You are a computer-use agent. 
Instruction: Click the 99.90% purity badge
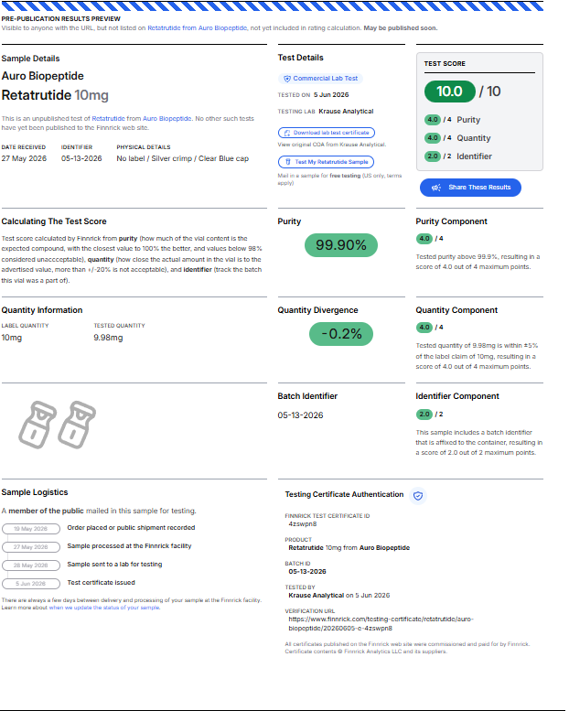click(341, 245)
